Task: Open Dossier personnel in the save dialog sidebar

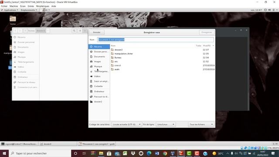Action: 99,51
